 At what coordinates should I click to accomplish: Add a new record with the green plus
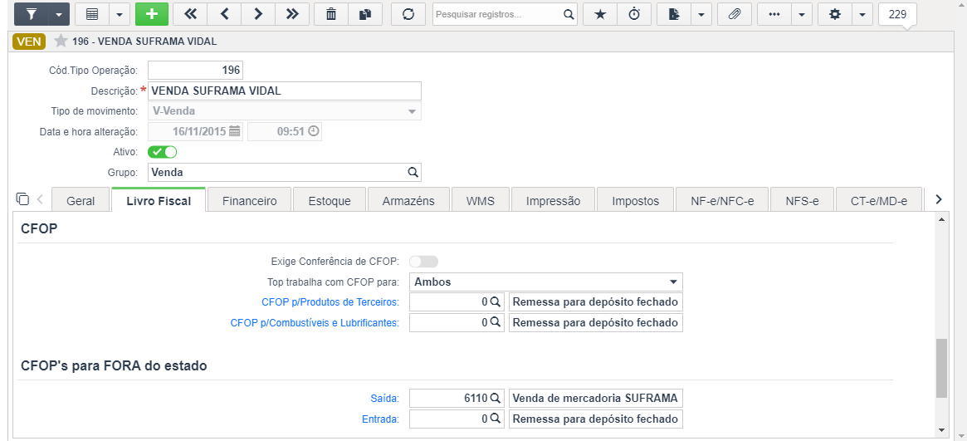[x=151, y=14]
